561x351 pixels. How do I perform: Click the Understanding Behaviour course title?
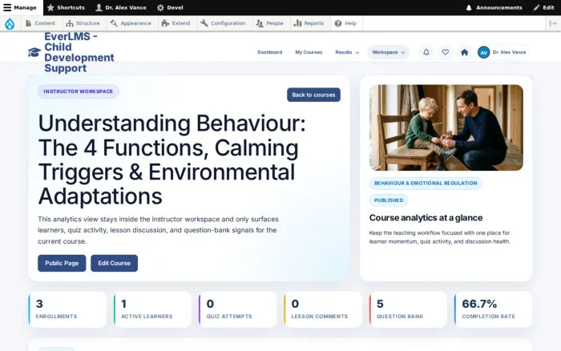pos(172,159)
